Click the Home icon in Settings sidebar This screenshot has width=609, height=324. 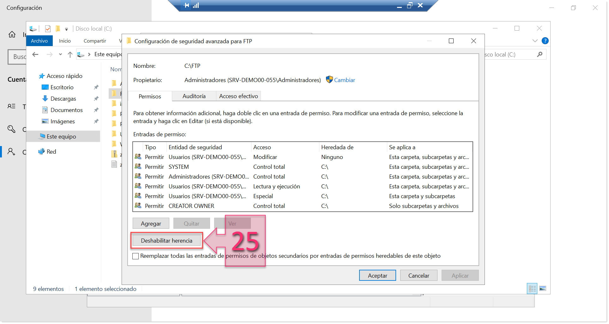tap(12, 34)
